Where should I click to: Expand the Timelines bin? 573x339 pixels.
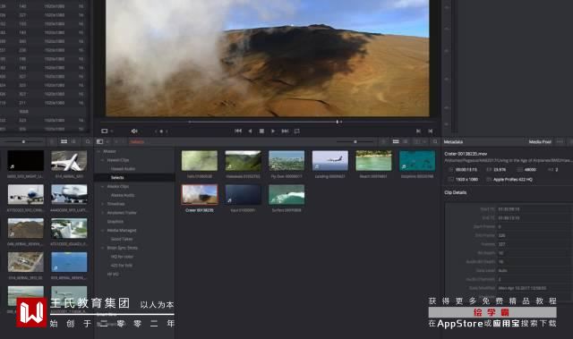(x=103, y=204)
